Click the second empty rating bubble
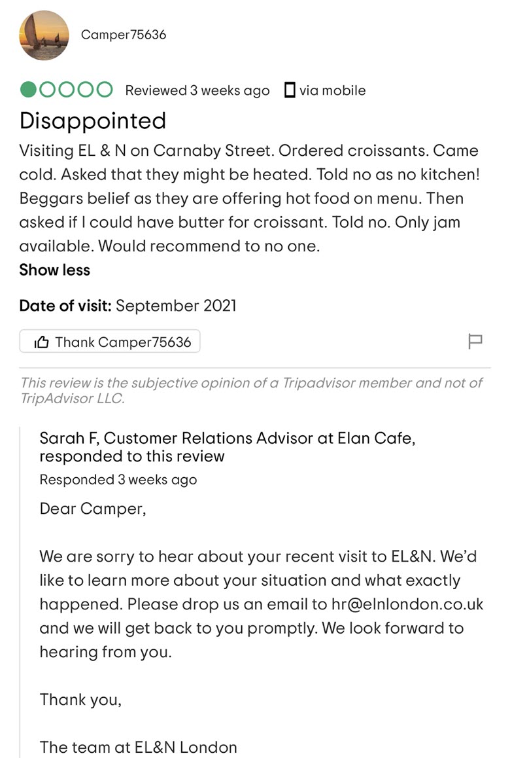The width and height of the screenshot is (510, 758). (47, 90)
